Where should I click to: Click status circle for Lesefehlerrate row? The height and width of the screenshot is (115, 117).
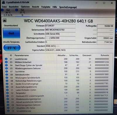[6, 59]
